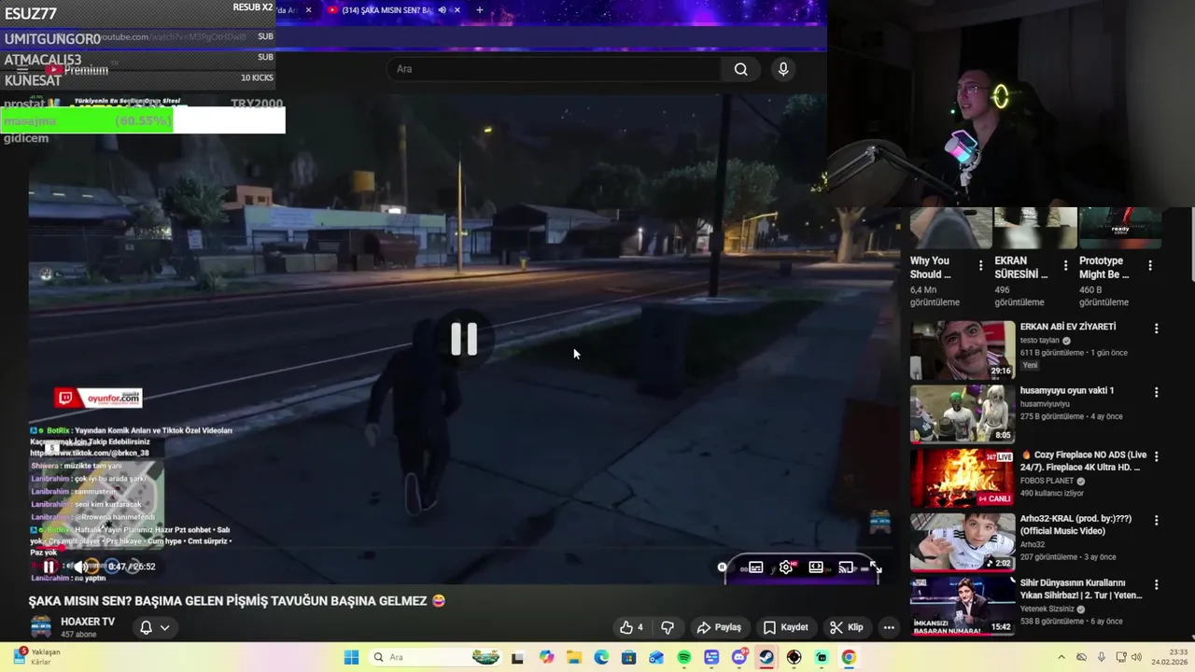Open video player settings gear

(786, 567)
